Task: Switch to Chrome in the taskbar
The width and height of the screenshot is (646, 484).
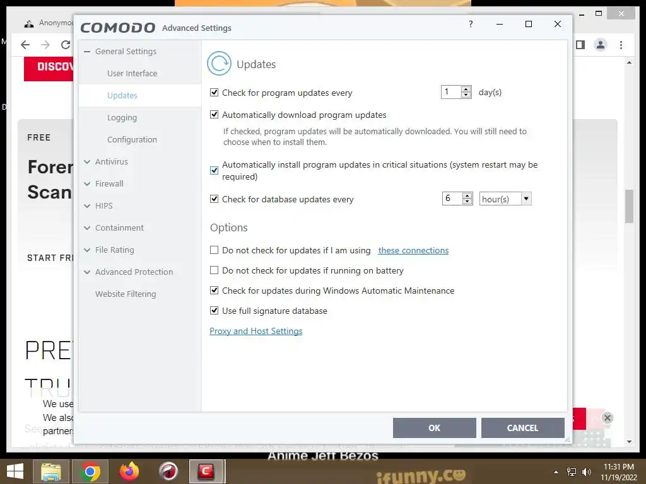Action: point(90,471)
